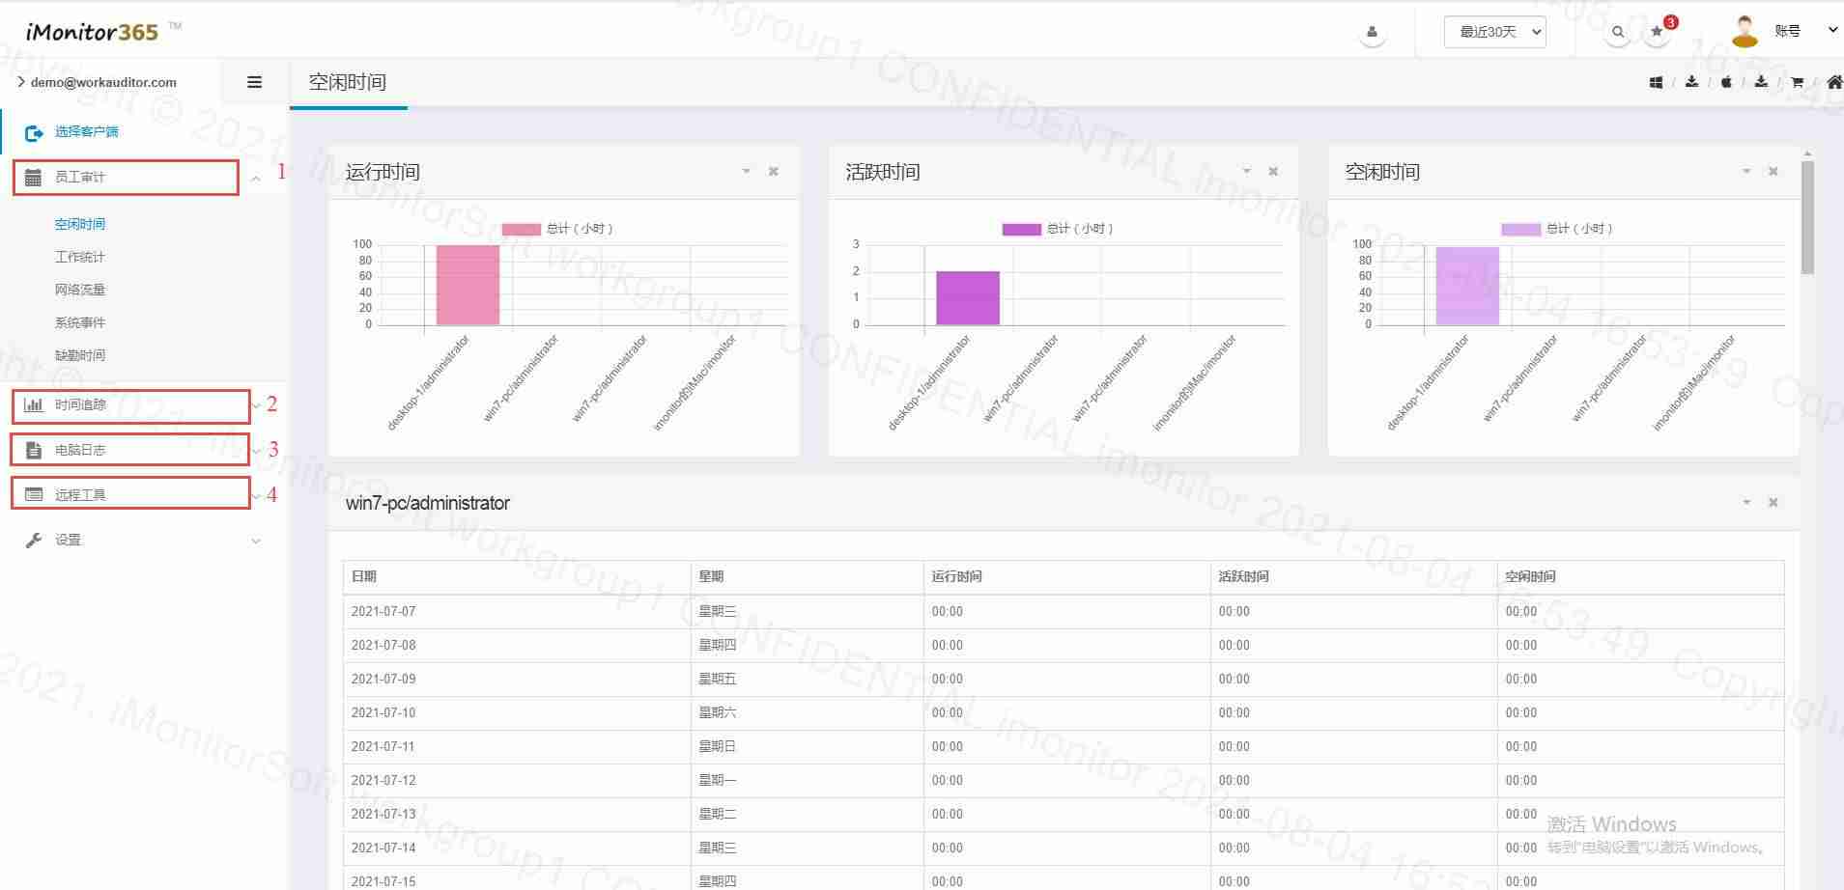1844x890 pixels.
Task: Close the 运行时间 chart panel
Action: (774, 172)
